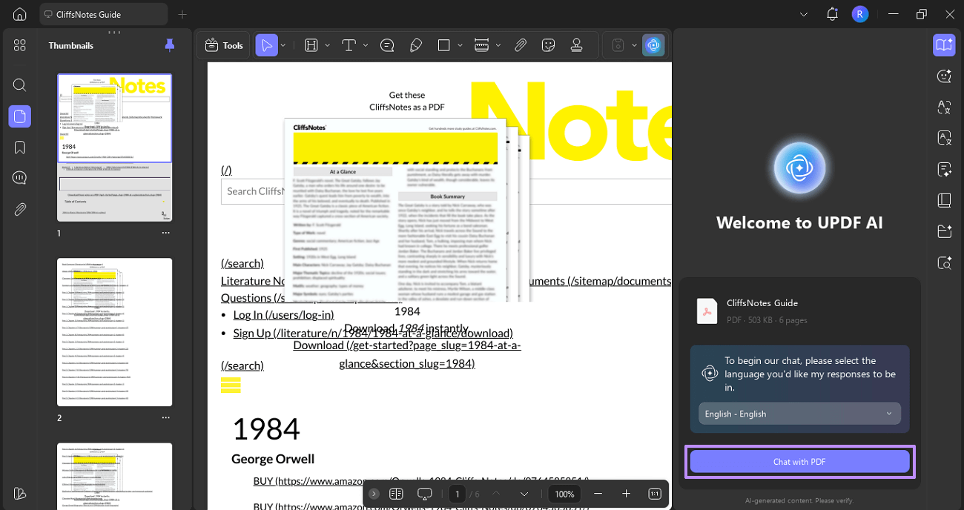Select the Text comment tool

tap(387, 44)
